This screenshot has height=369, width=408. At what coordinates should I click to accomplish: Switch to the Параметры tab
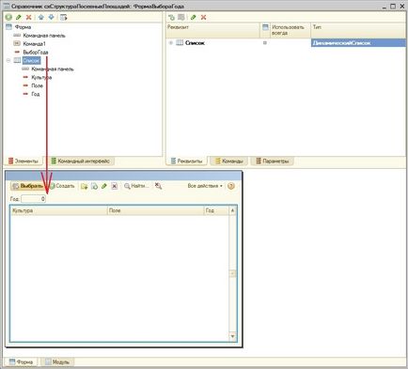coord(273,161)
